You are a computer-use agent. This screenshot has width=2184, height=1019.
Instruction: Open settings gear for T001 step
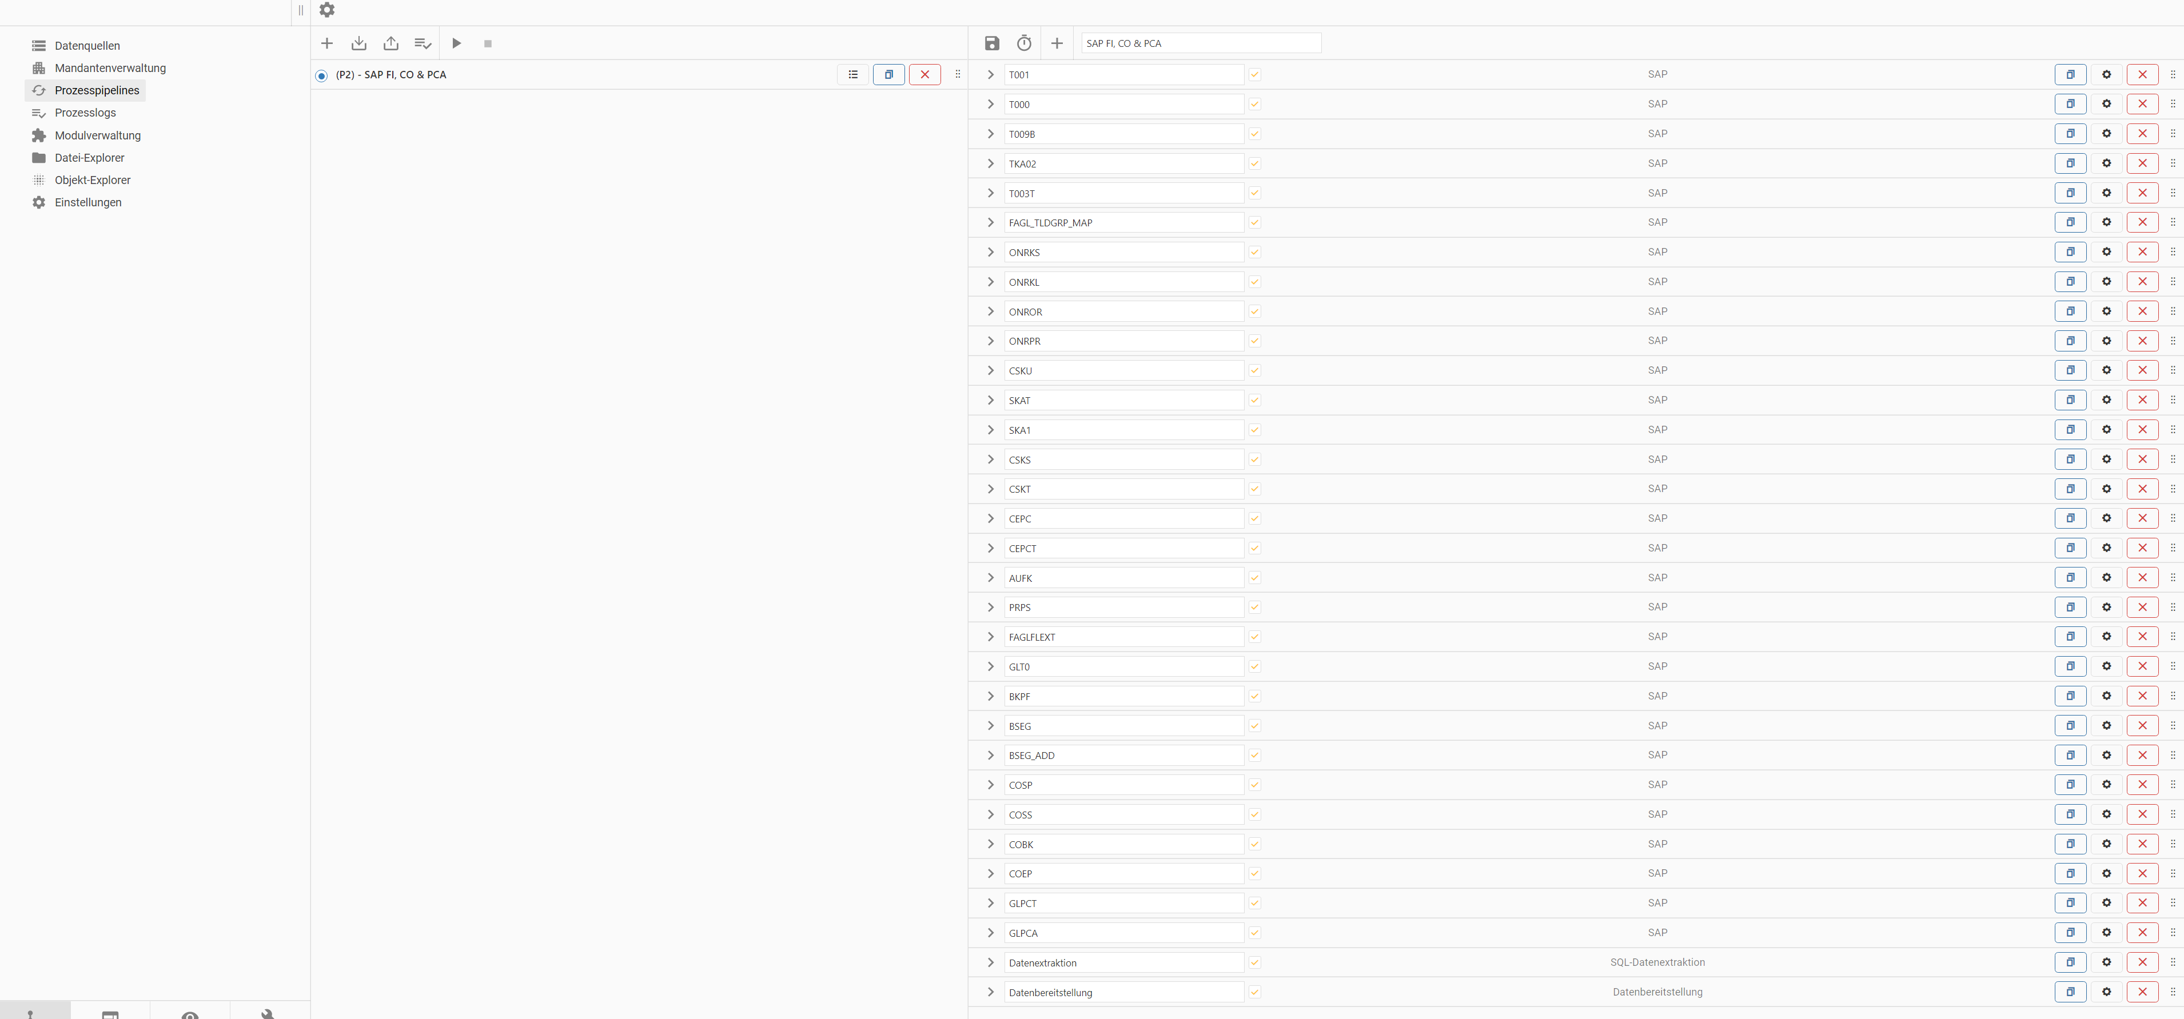click(2106, 75)
